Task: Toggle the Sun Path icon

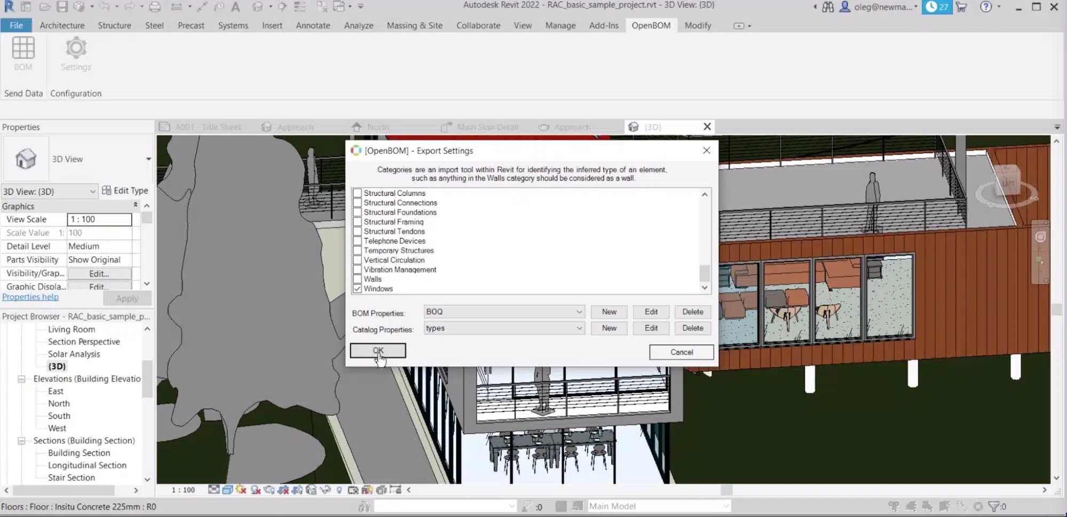Action: tap(241, 490)
